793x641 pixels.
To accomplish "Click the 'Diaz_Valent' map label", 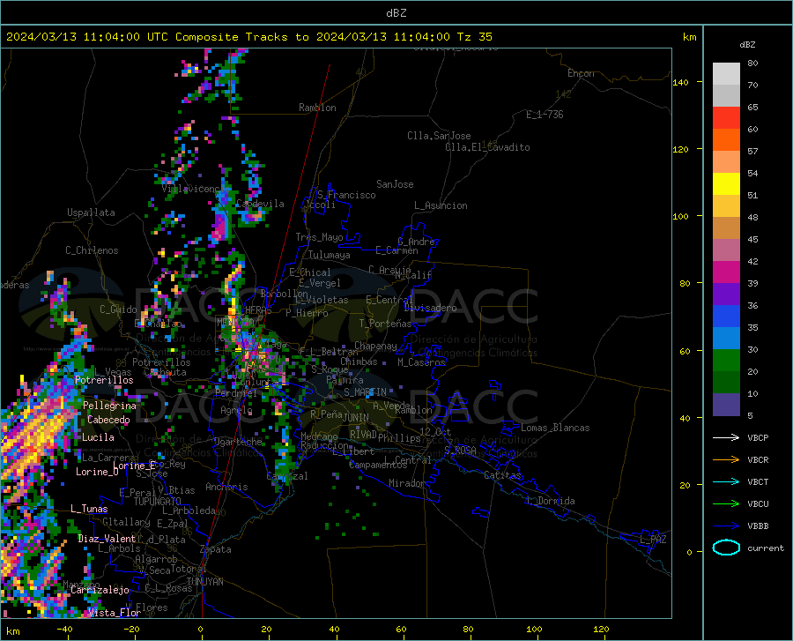I will point(107,539).
